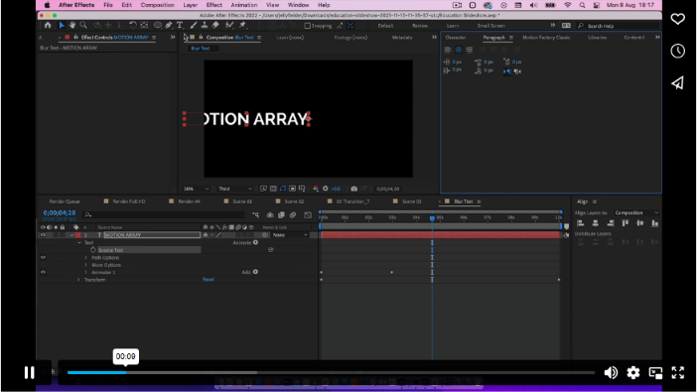Image resolution: width=697 pixels, height=392 pixels.
Task: Mute the video volume
Action: [x=611, y=372]
